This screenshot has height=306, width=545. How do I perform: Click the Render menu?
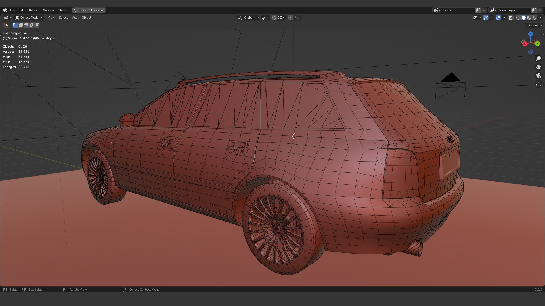[x=34, y=10]
